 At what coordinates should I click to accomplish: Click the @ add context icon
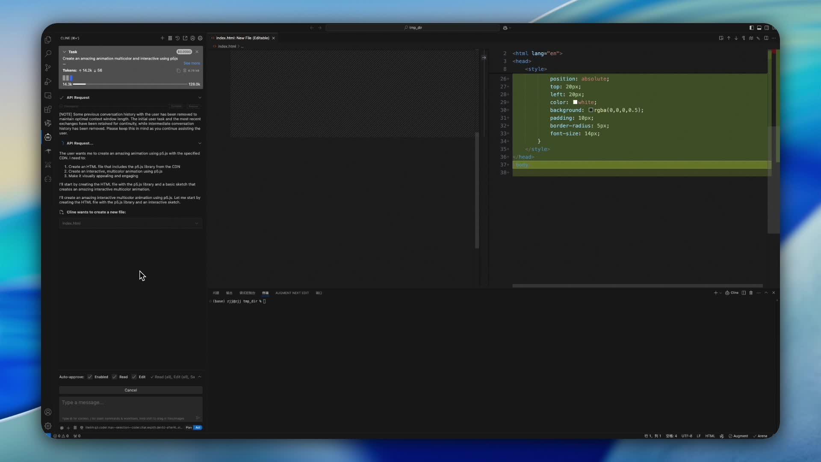coord(62,428)
